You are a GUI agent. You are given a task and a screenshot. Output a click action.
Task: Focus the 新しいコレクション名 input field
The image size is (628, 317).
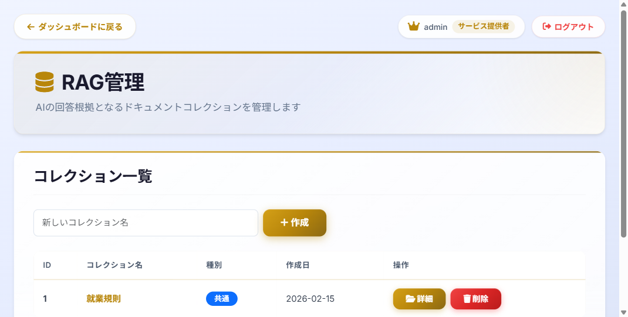(x=146, y=223)
